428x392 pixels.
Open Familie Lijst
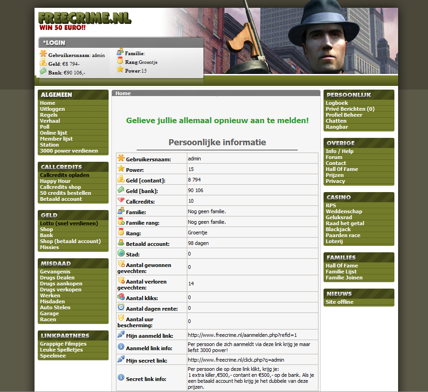(x=341, y=272)
